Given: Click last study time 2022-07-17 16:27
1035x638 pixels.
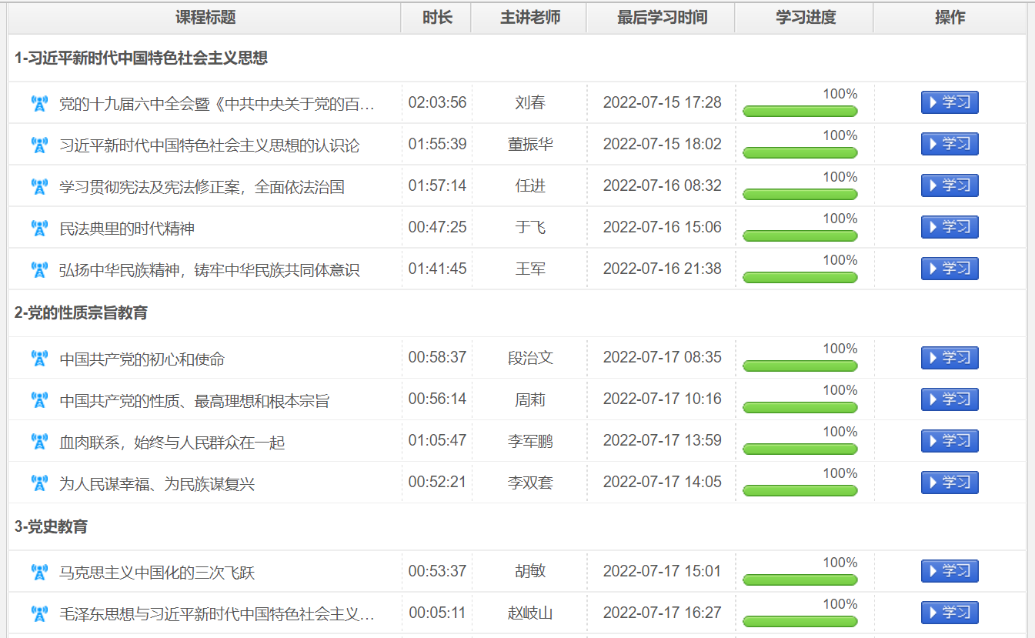Looking at the screenshot, I should [662, 613].
